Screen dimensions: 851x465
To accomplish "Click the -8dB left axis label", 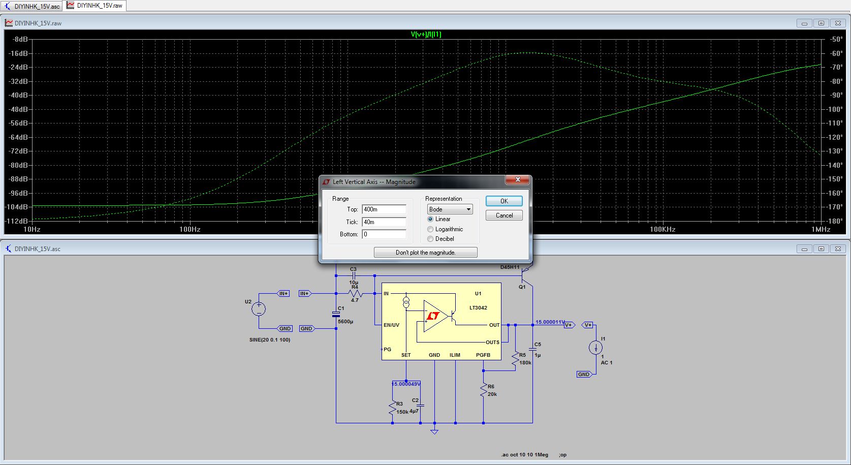I will (x=20, y=39).
